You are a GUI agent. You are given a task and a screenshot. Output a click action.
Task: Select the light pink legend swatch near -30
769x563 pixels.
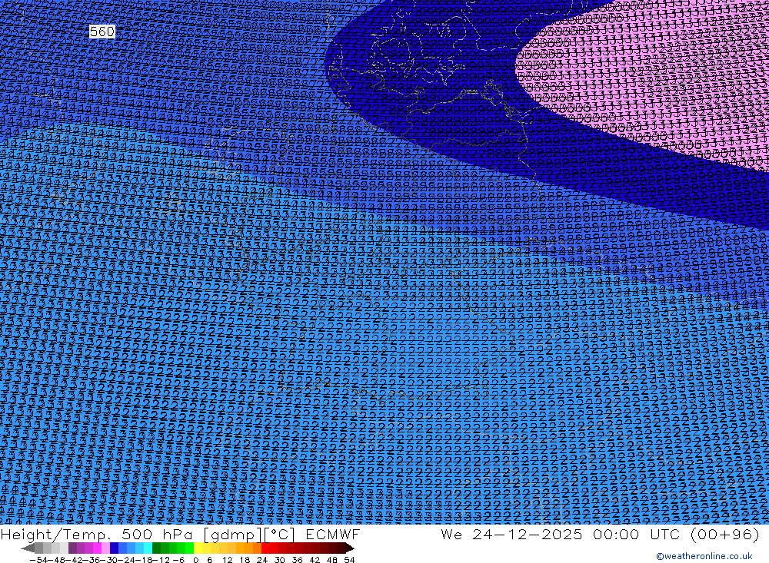pos(105,548)
